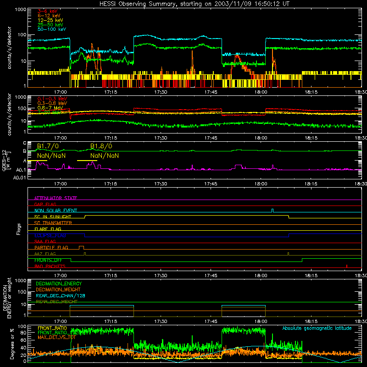Image resolution: width=367 pixels, height=367 pixels.
Task: Click the 25-50 keV legend label
Action: point(50,25)
